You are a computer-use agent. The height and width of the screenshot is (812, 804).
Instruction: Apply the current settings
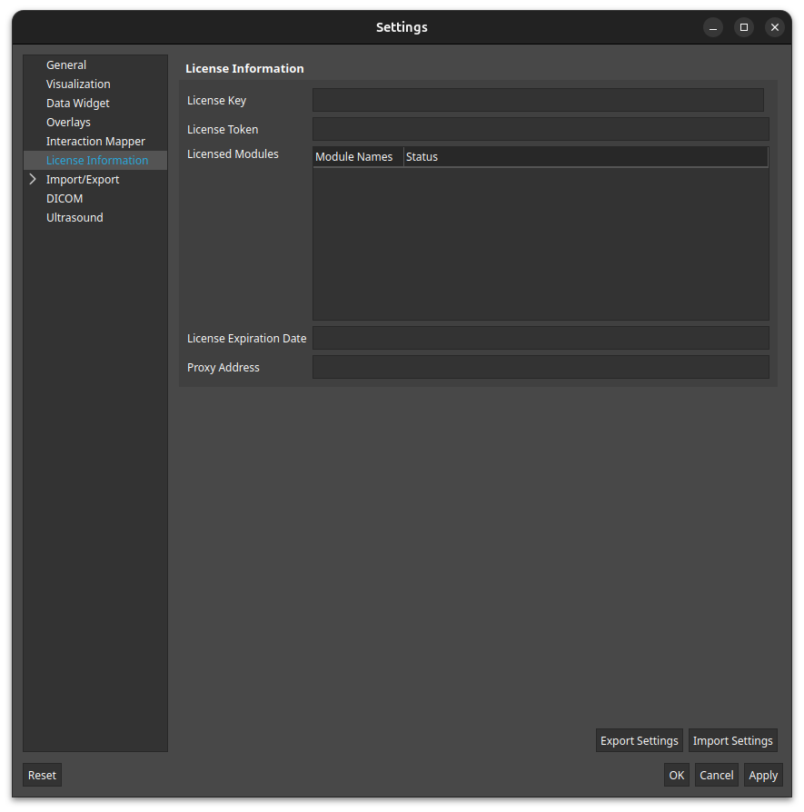pyautogui.click(x=763, y=776)
